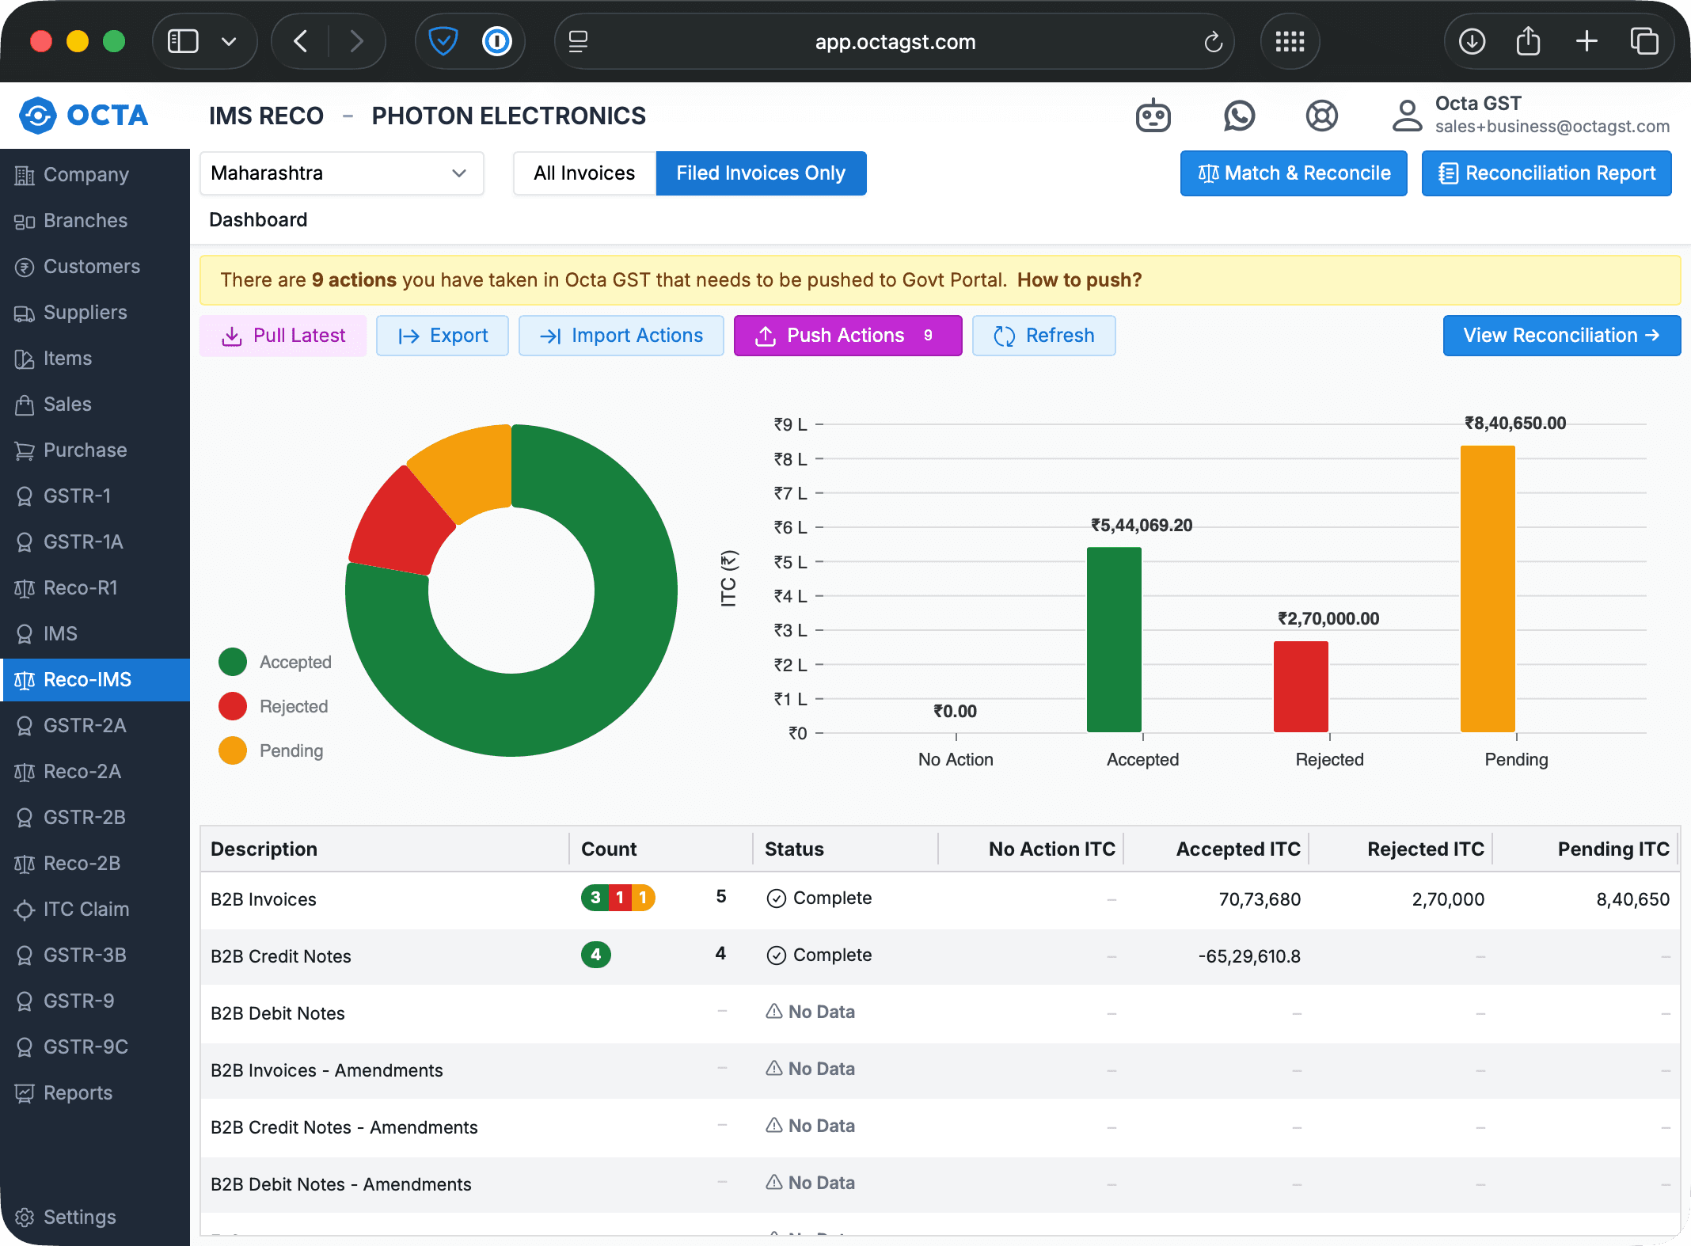This screenshot has height=1246, width=1691.
Task: Select Filed Invoices Only option
Action: [760, 173]
